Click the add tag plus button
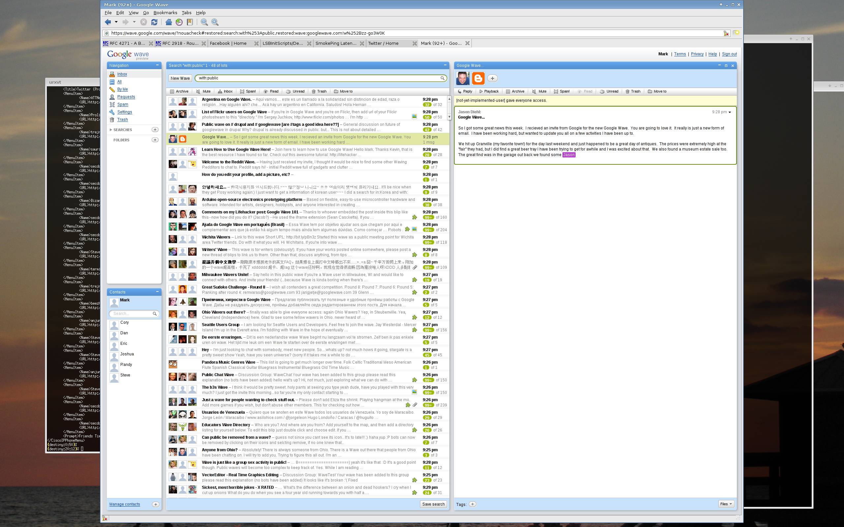 (472, 504)
